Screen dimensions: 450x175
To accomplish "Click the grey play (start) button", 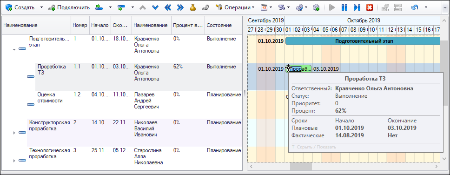I will pyautogui.click(x=332, y=8).
